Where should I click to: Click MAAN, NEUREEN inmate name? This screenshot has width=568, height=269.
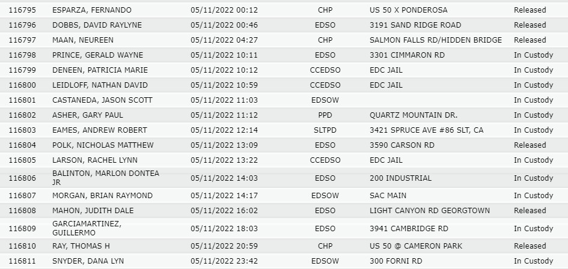pos(82,40)
